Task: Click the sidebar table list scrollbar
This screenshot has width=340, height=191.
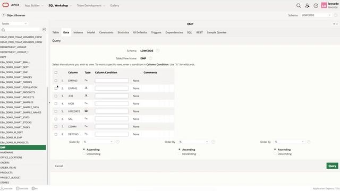Action: click(x=47, y=135)
